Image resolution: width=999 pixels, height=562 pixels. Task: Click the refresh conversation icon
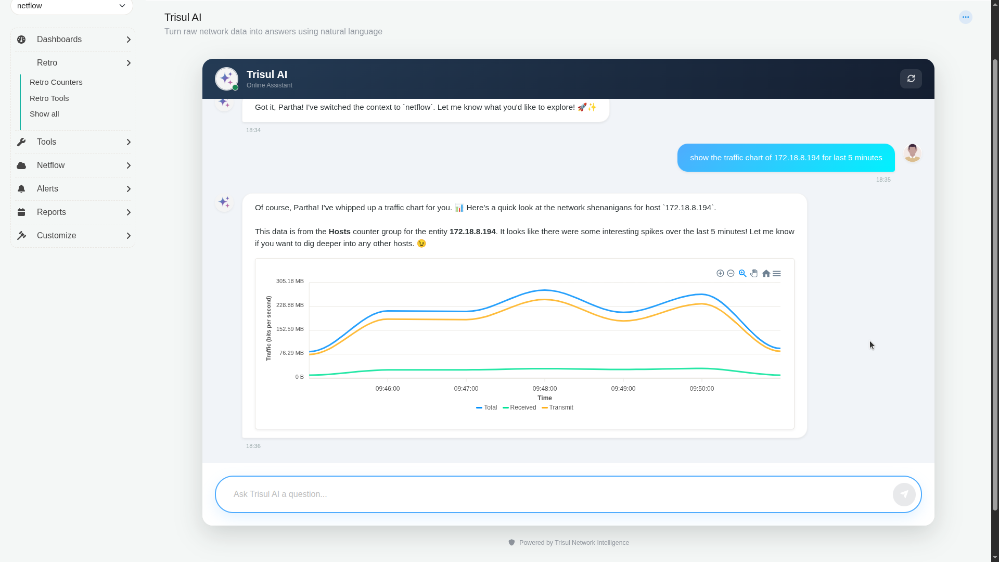tap(911, 79)
